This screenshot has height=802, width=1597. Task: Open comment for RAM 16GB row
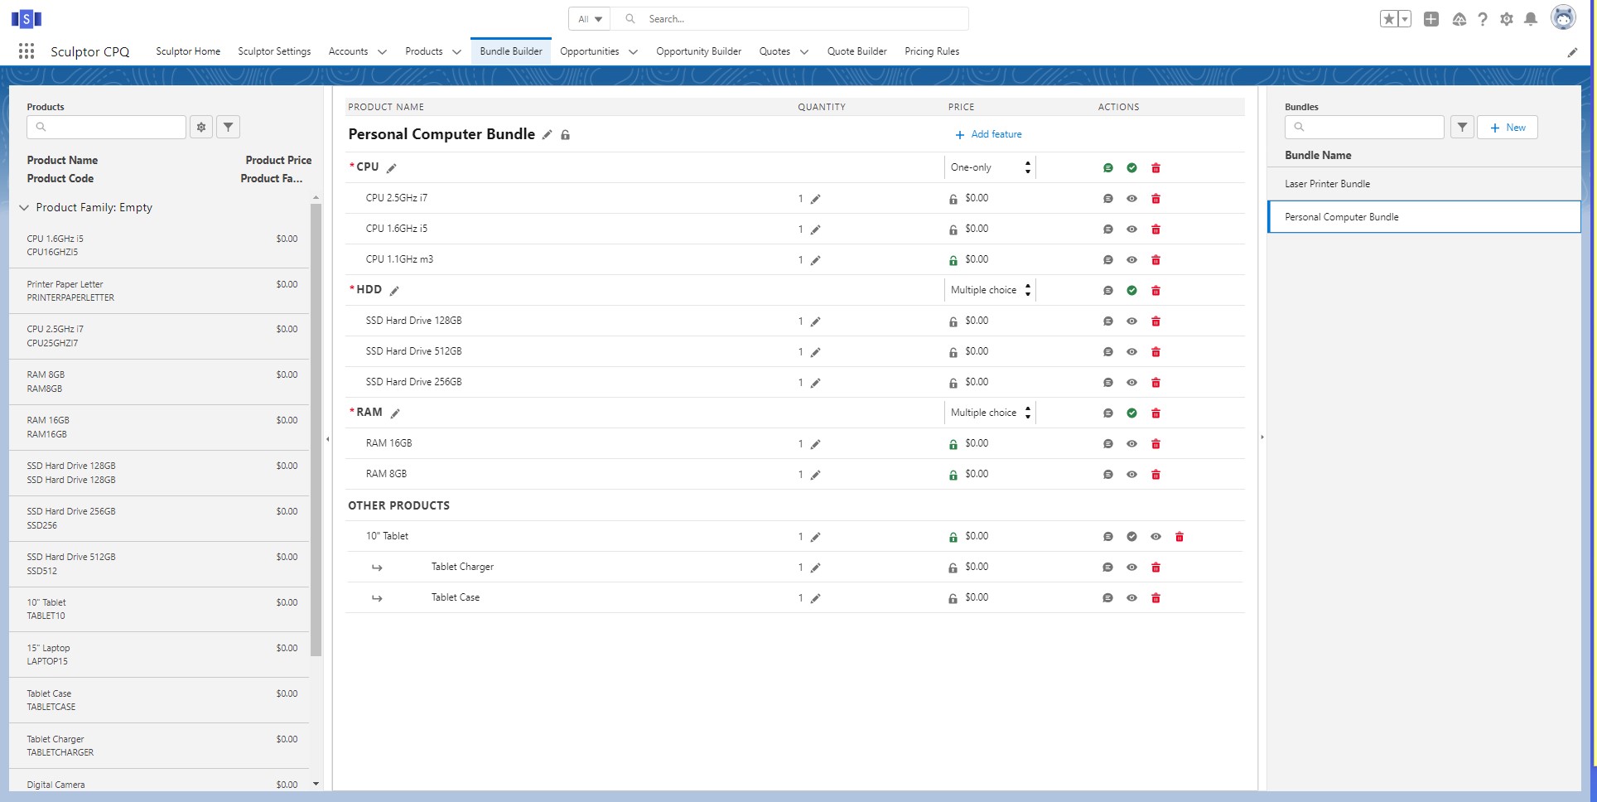pos(1108,444)
